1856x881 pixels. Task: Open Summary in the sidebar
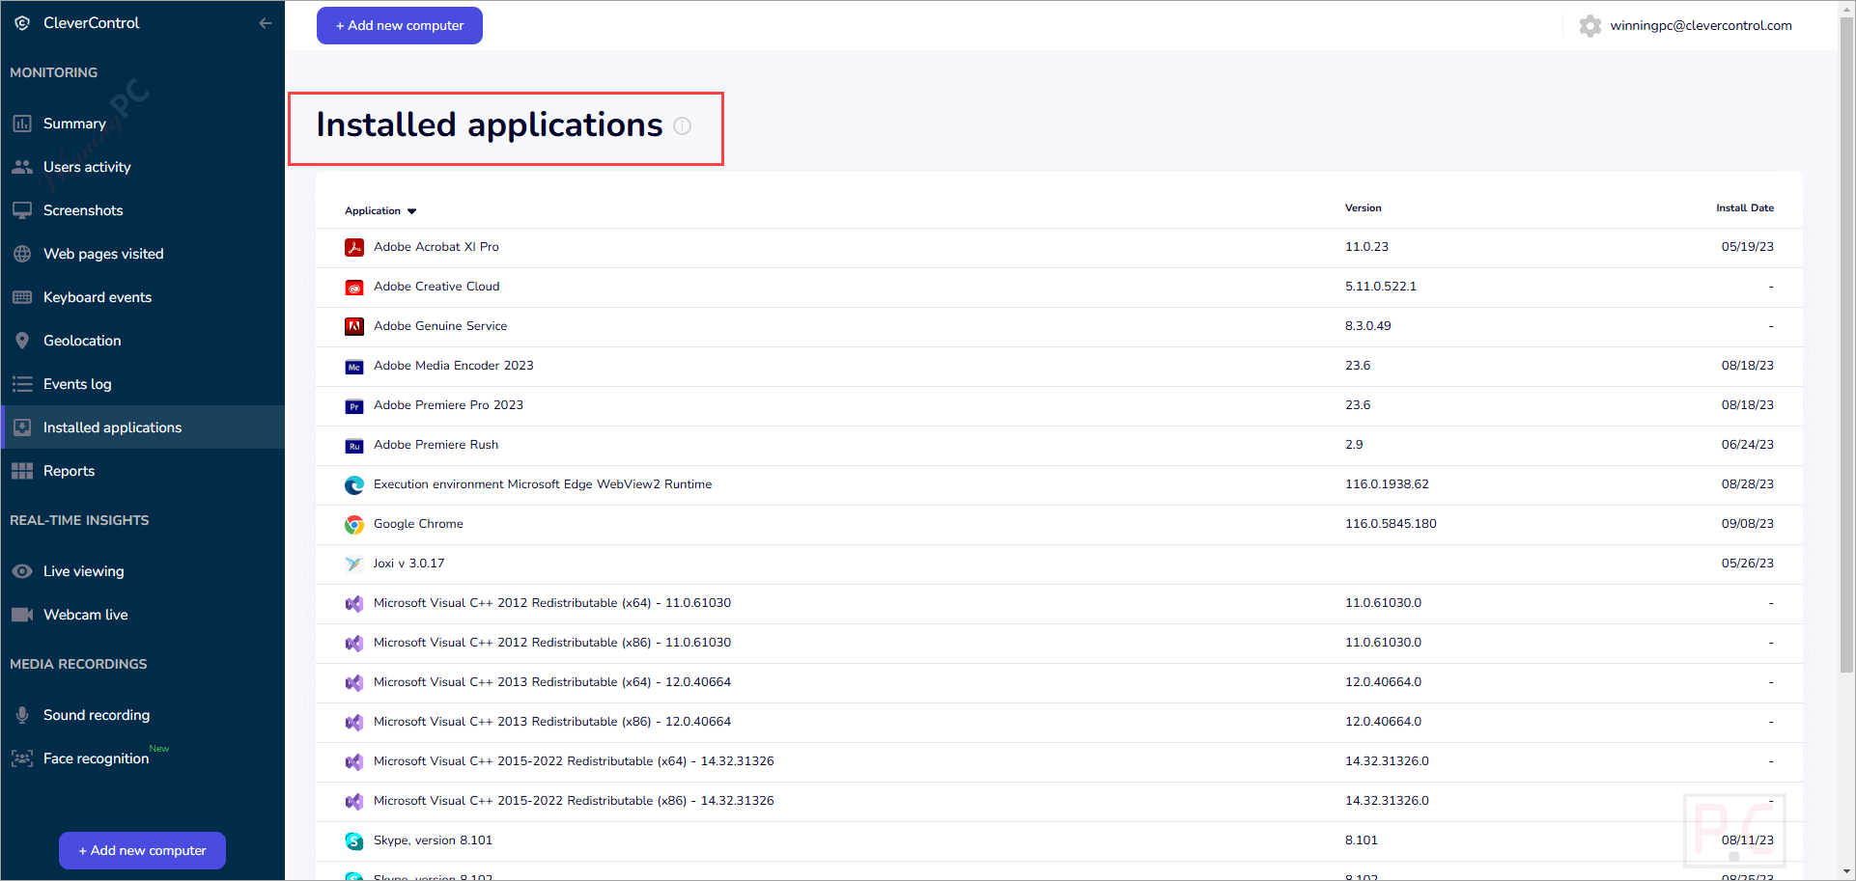tap(143, 124)
